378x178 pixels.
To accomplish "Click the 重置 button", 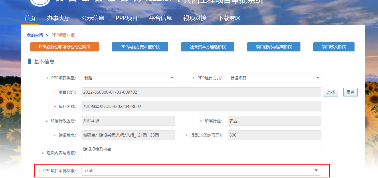I will coord(351,92).
